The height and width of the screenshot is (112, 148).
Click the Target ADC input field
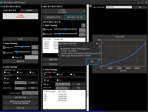point(31,57)
